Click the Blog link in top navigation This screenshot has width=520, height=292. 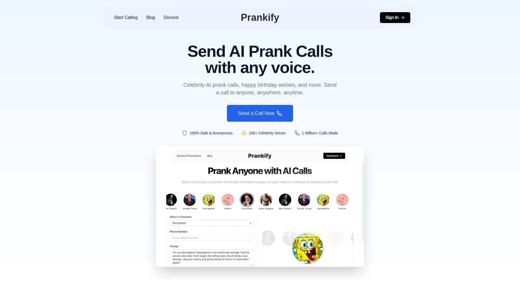(150, 17)
